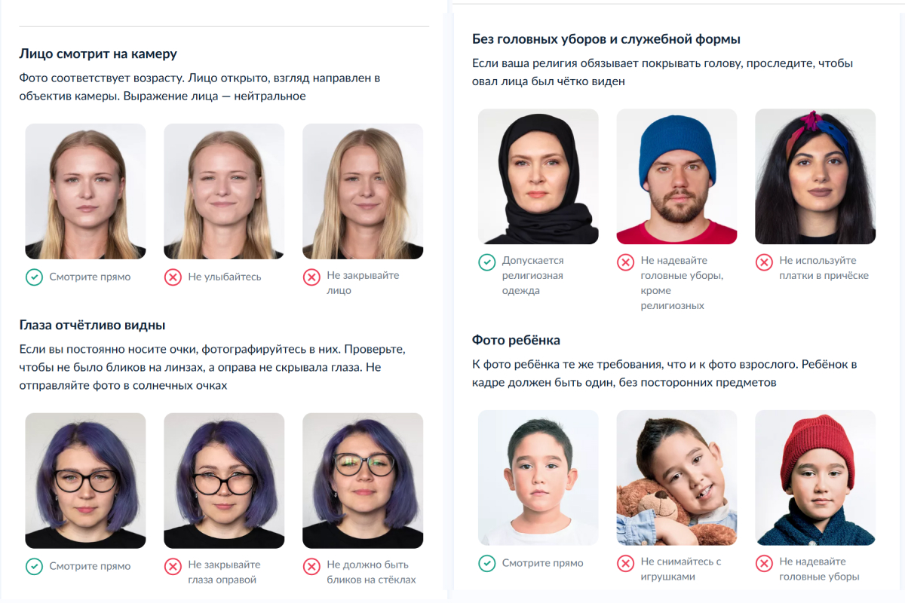Viewport: 905px width, 603px height.
Task: Select the photo of man in blue beanie
Action: click(676, 176)
